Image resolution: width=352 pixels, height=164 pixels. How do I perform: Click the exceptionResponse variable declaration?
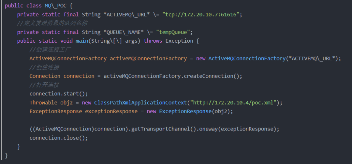point(111,111)
